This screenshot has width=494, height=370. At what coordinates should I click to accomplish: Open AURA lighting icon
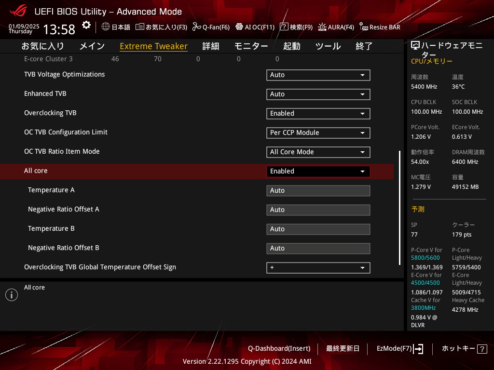pyautogui.click(x=322, y=27)
